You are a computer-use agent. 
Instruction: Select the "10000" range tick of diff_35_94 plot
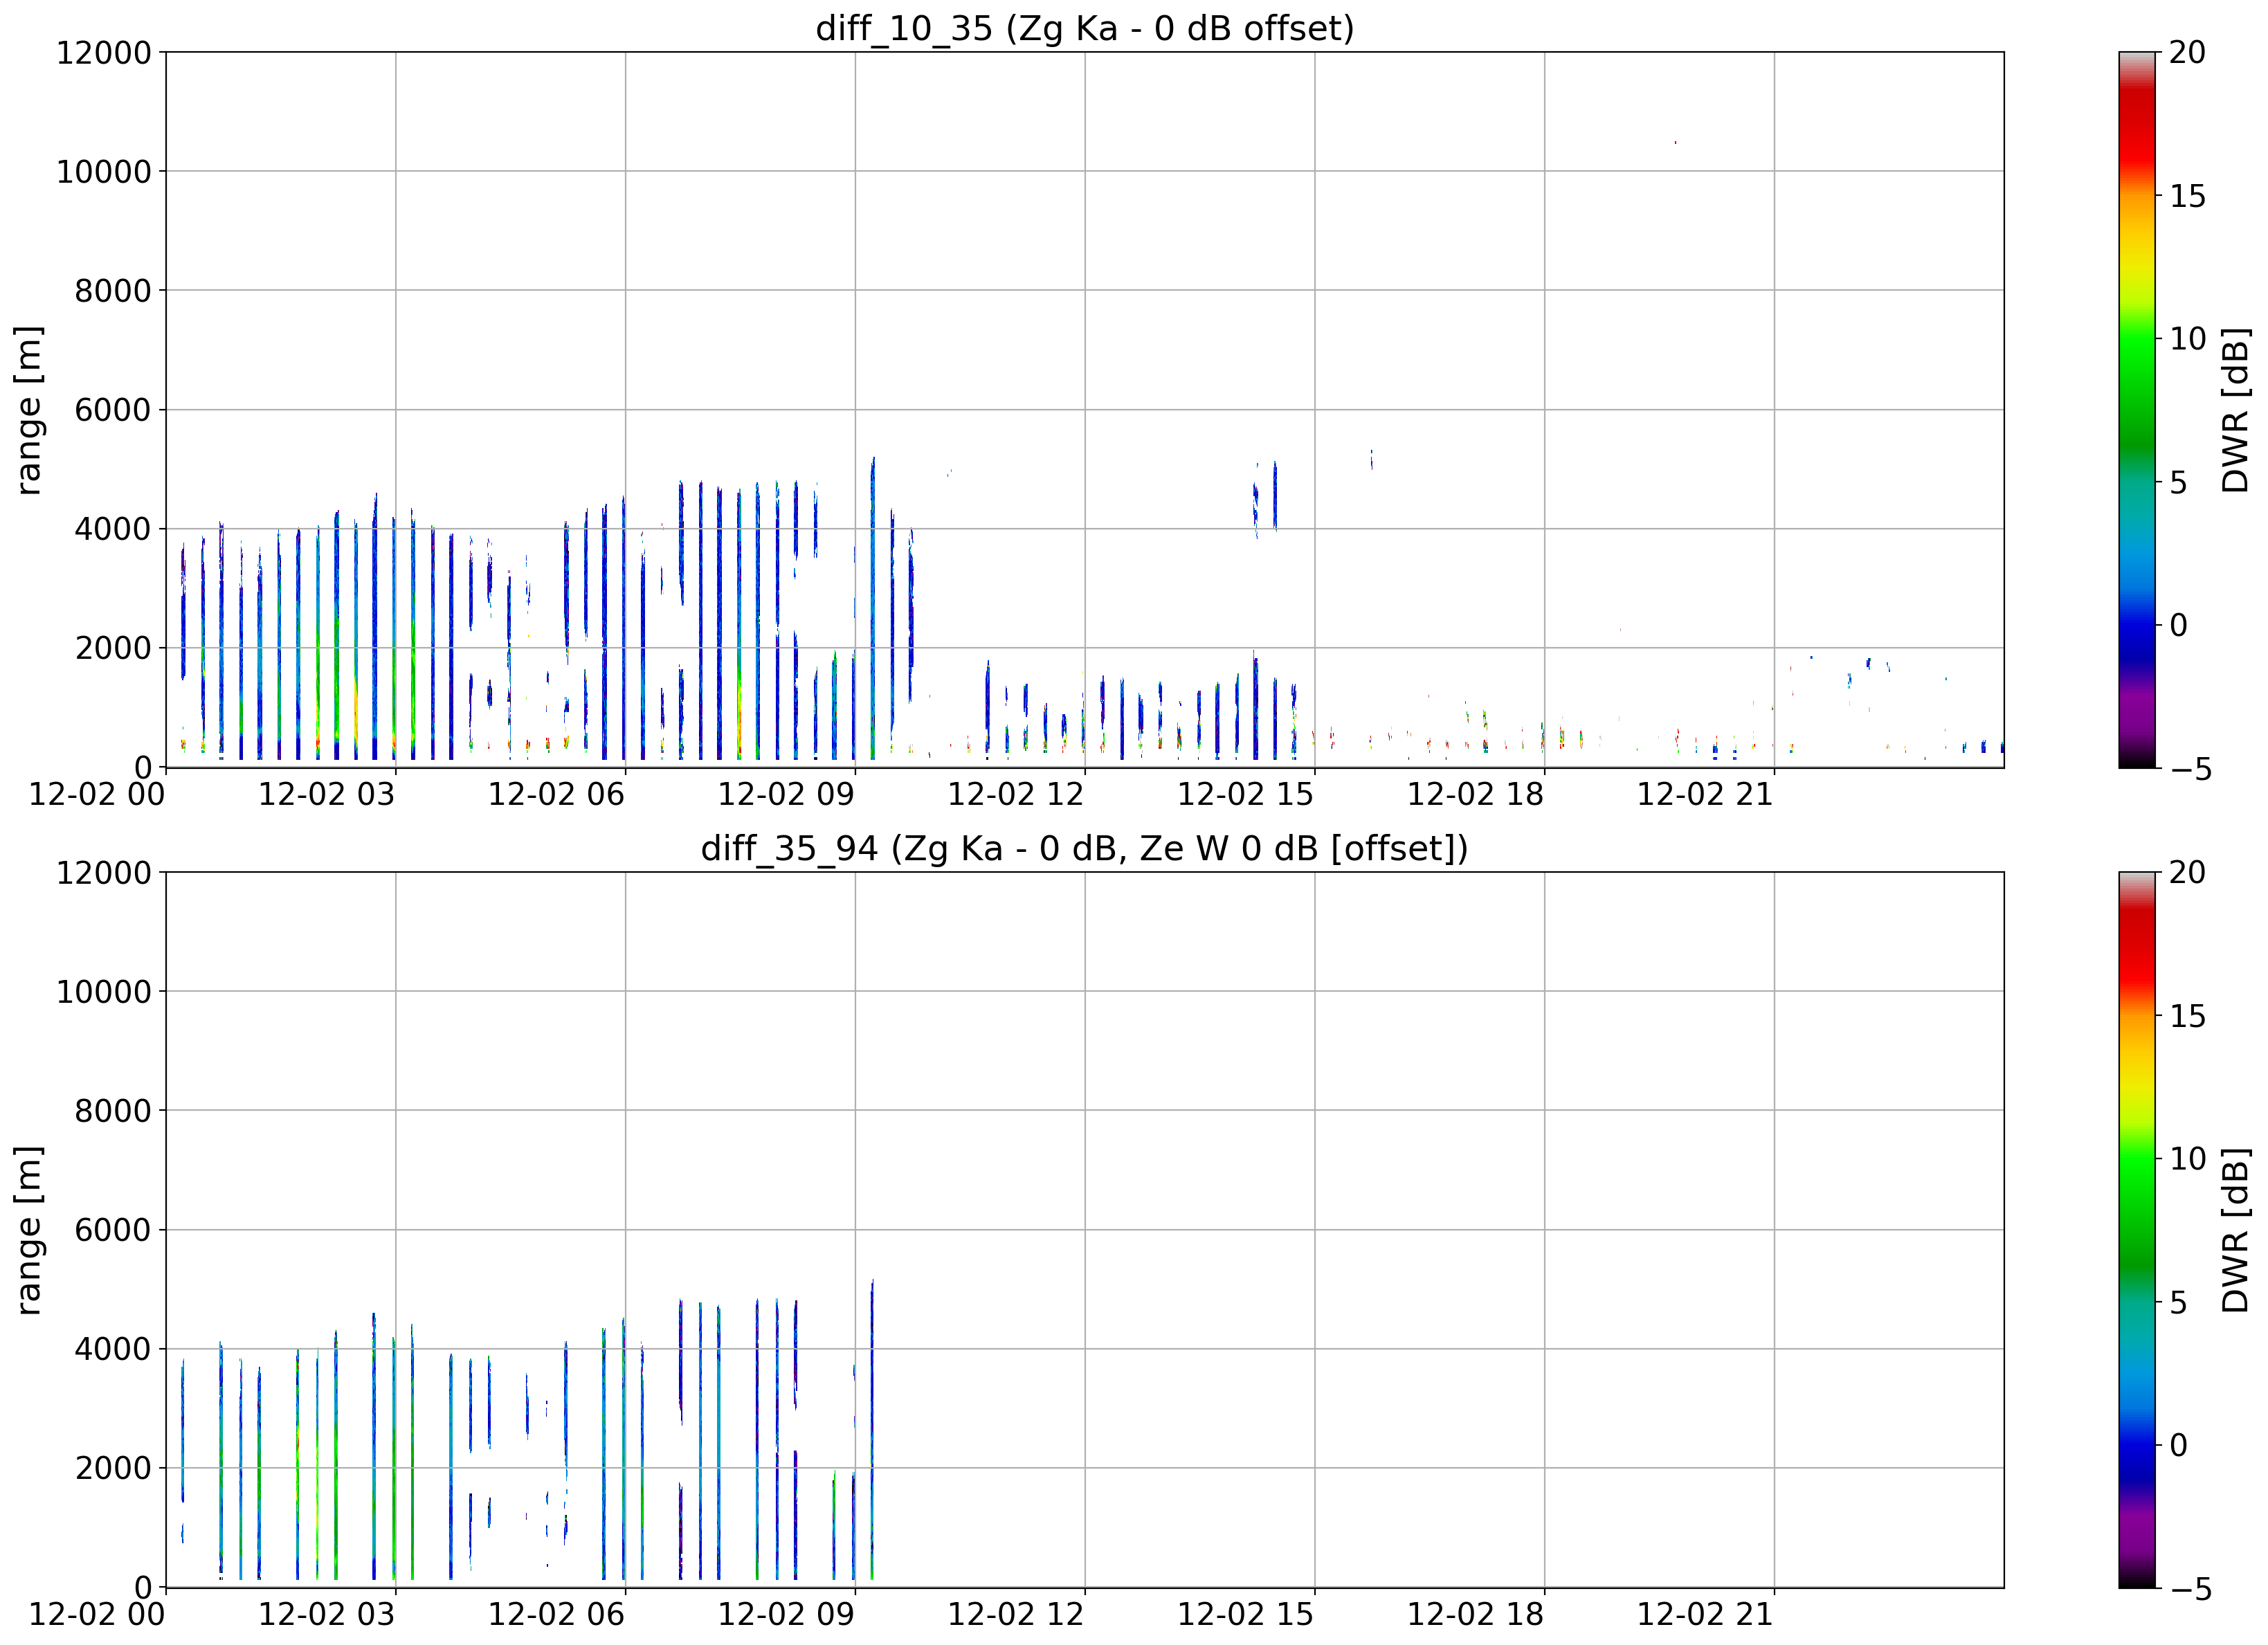click(103, 992)
